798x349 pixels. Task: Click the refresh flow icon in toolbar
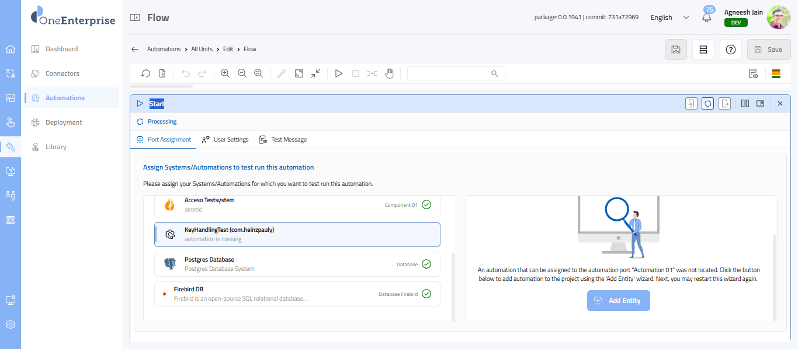tap(145, 73)
